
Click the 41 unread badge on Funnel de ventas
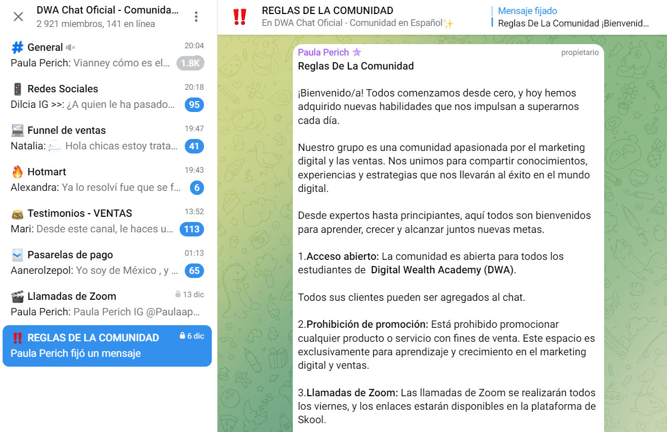194,146
